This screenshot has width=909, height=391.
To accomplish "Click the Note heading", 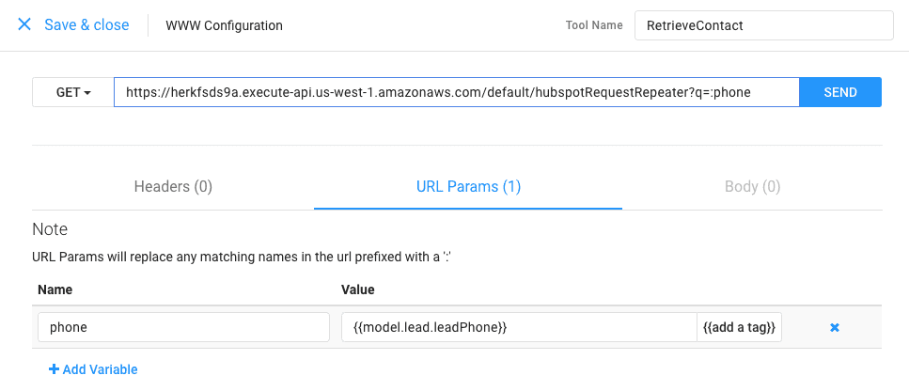I will [50, 229].
